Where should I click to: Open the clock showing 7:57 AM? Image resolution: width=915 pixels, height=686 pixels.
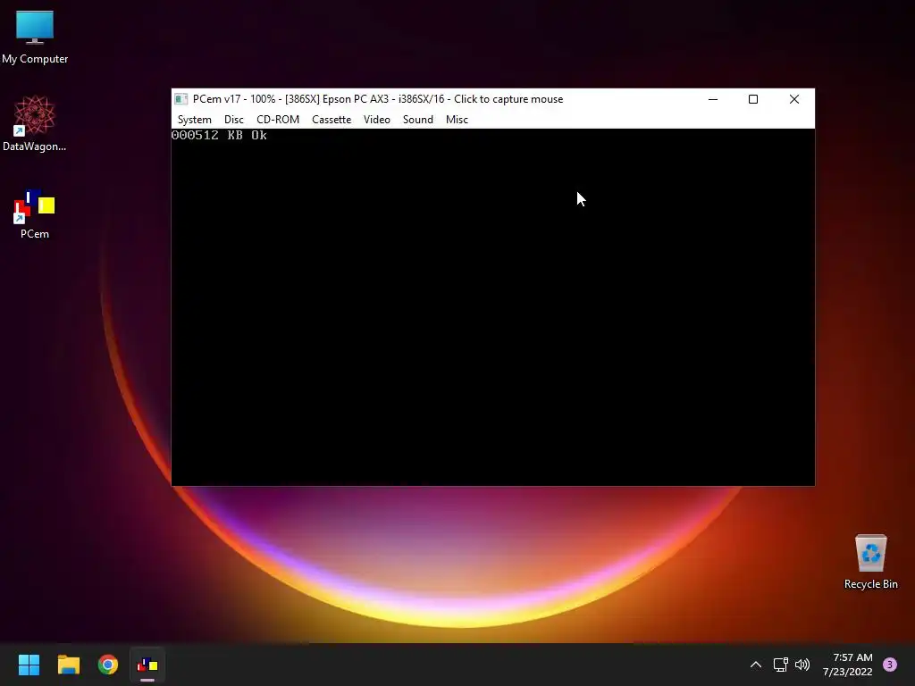pos(847,665)
